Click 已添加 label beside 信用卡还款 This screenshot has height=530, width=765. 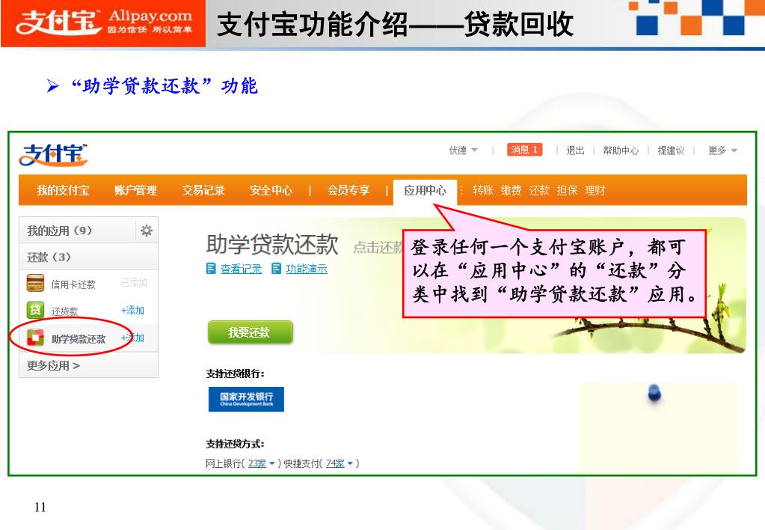click(x=134, y=282)
